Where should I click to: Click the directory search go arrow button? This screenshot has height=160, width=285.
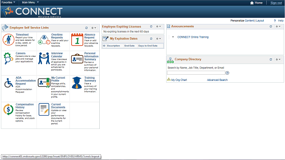click(228, 73)
